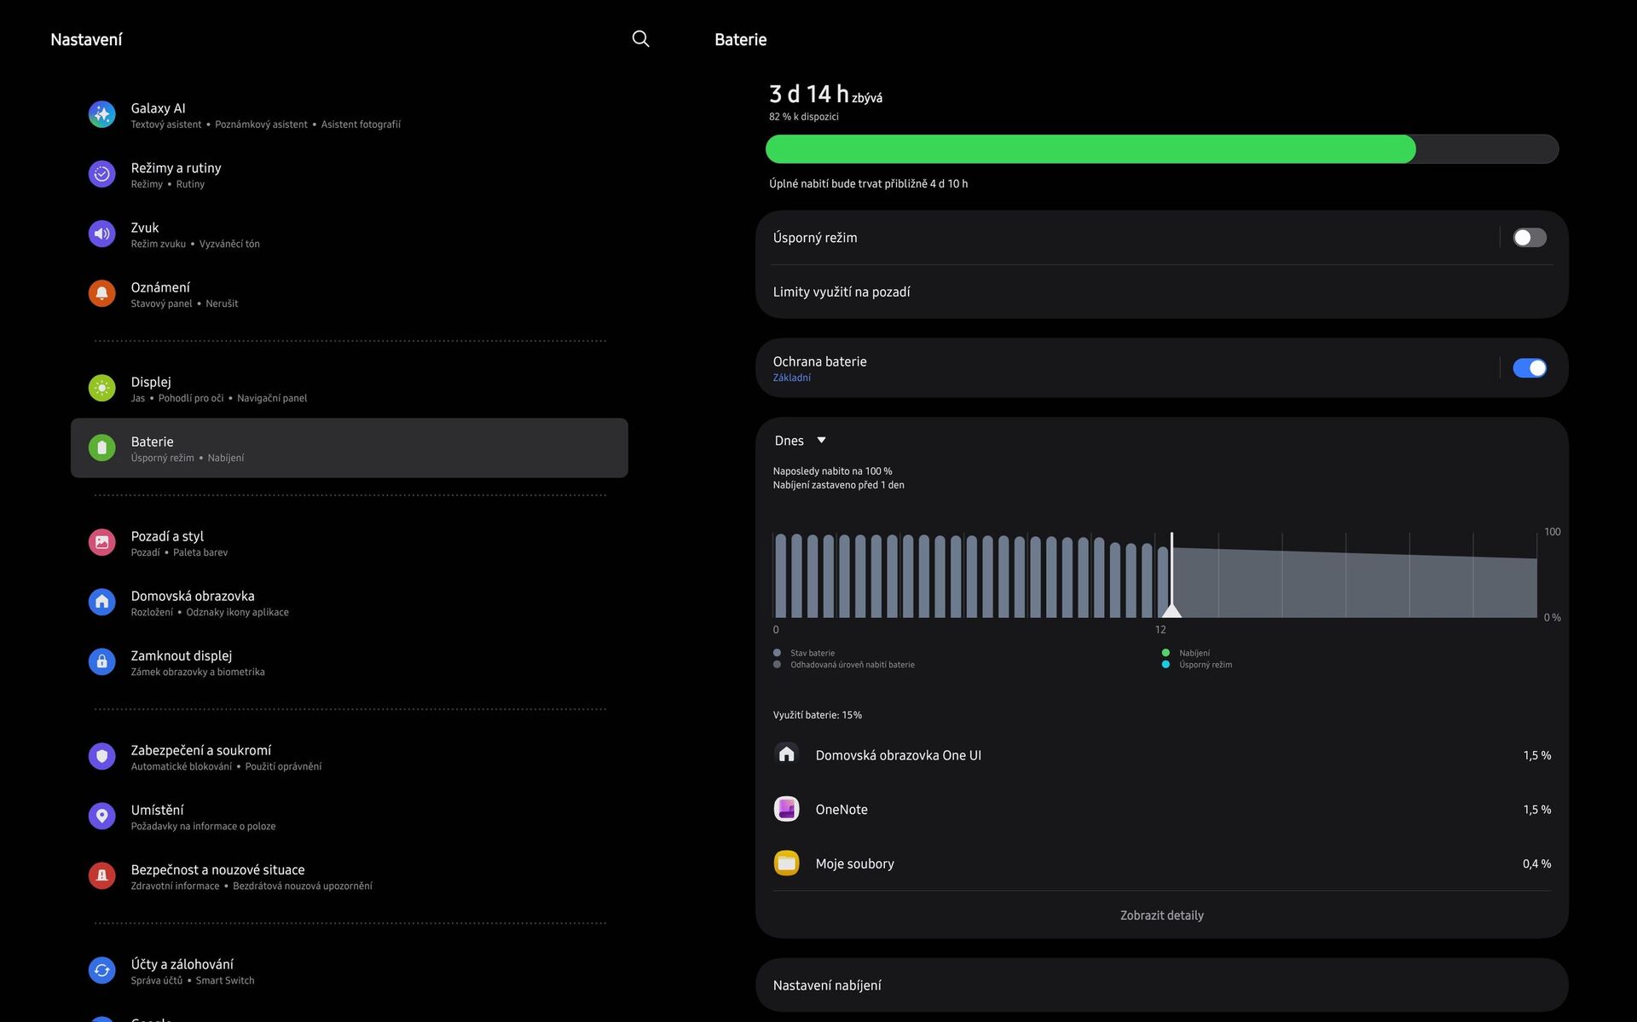Open the Displej brightness icon
This screenshot has width=1637, height=1022.
101,388
